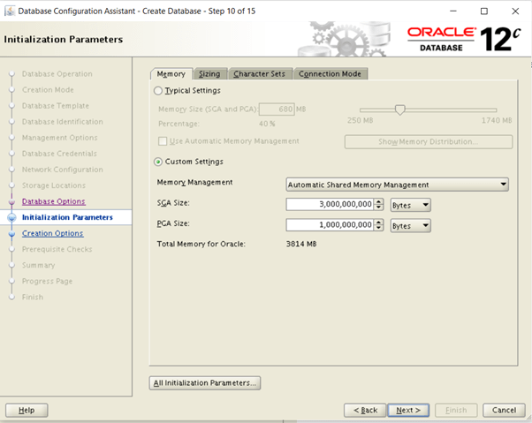
Task: Open the Database Options step link
Action: 53,201
